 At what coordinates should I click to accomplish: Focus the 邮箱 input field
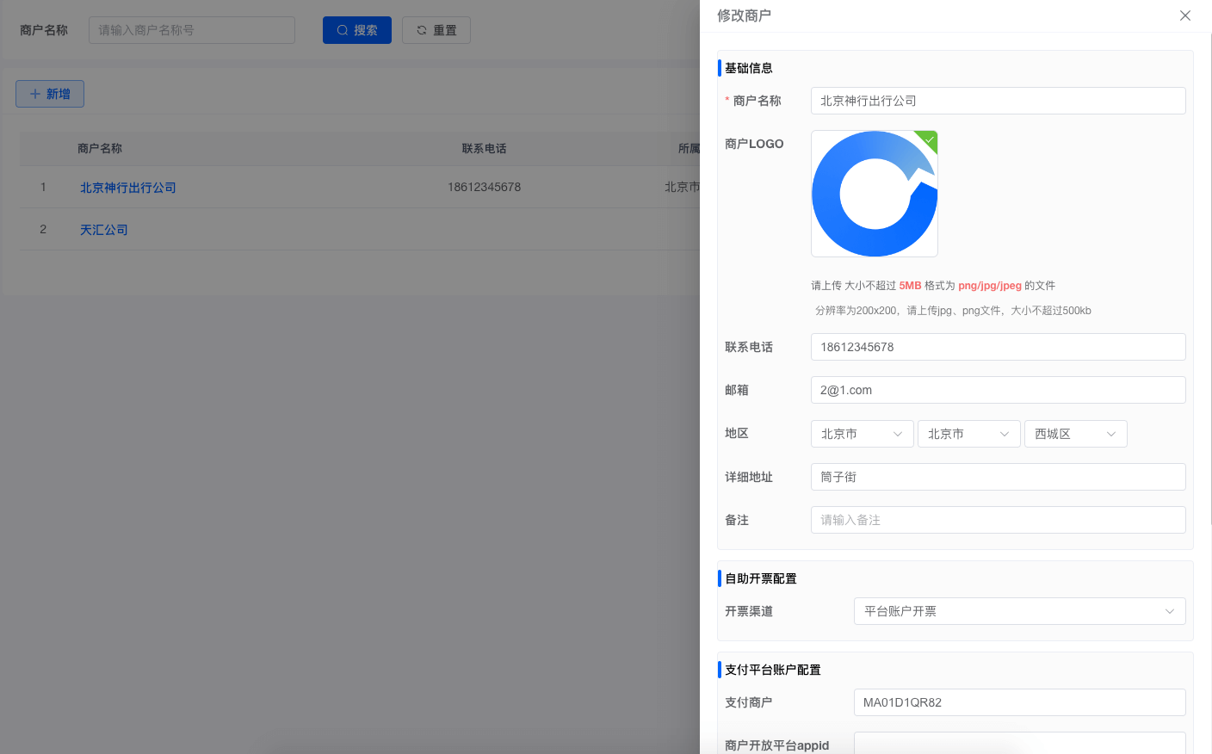coord(998,390)
